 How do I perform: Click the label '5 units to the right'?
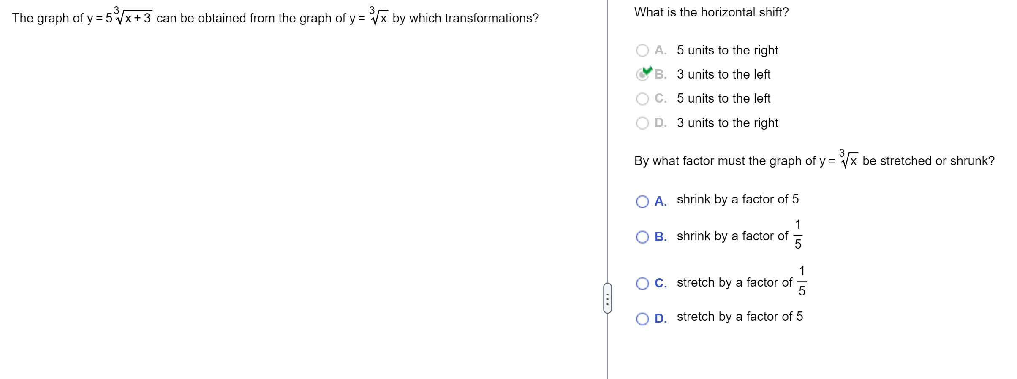[x=727, y=50]
